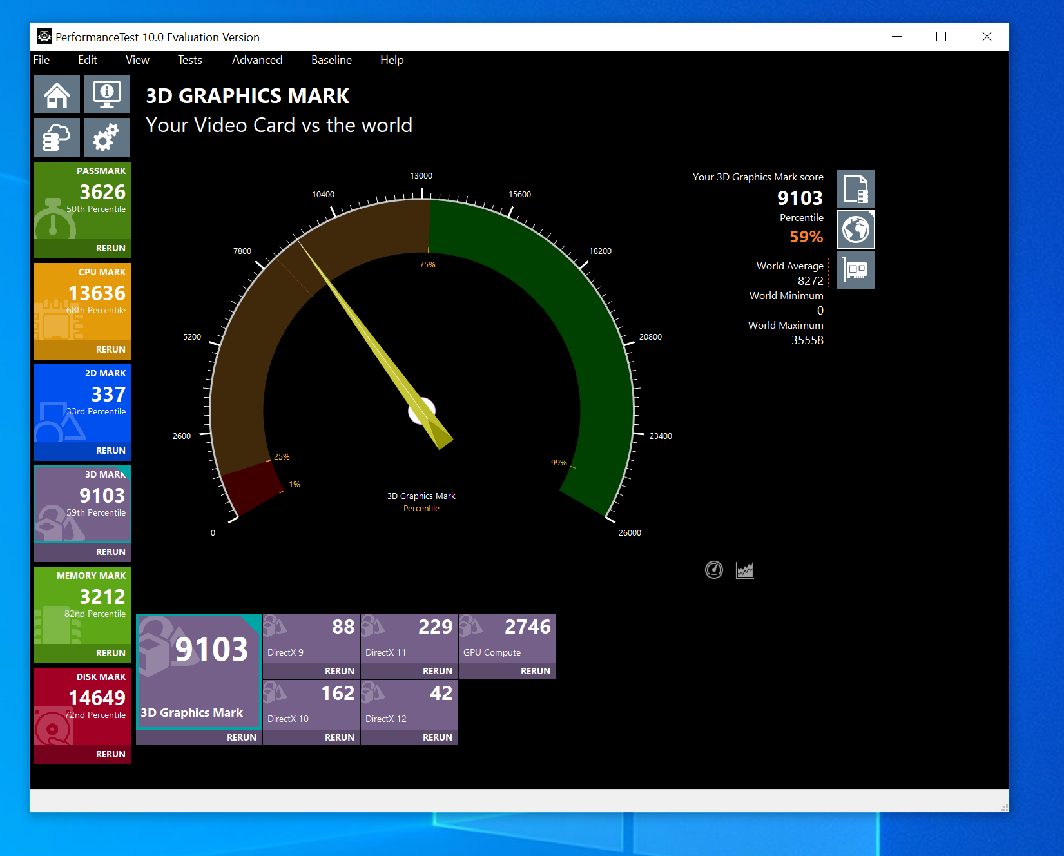Select the large 3D Graphics Mark tile
This screenshot has height=856, width=1064.
point(198,672)
